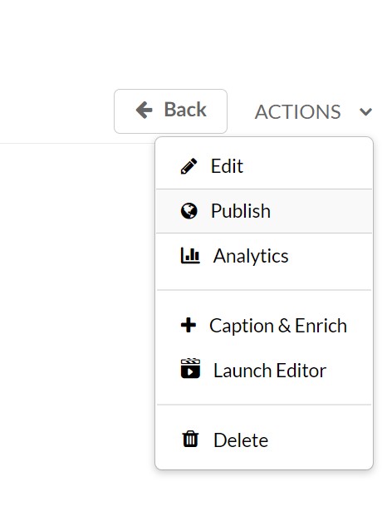Screen dimensions: 382x516
Task: Click the bar chart Analytics icon
Action: click(190, 256)
